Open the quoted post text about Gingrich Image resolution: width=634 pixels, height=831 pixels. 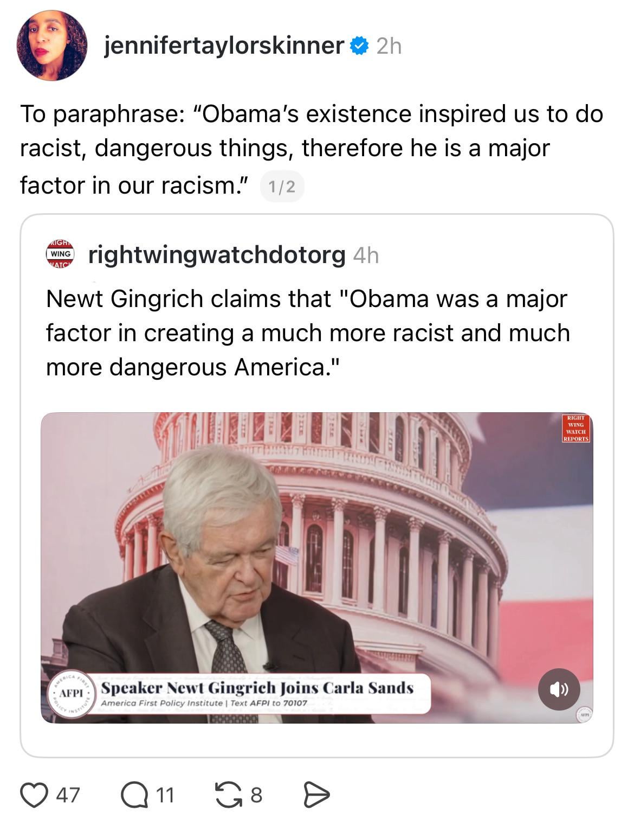coord(308,333)
